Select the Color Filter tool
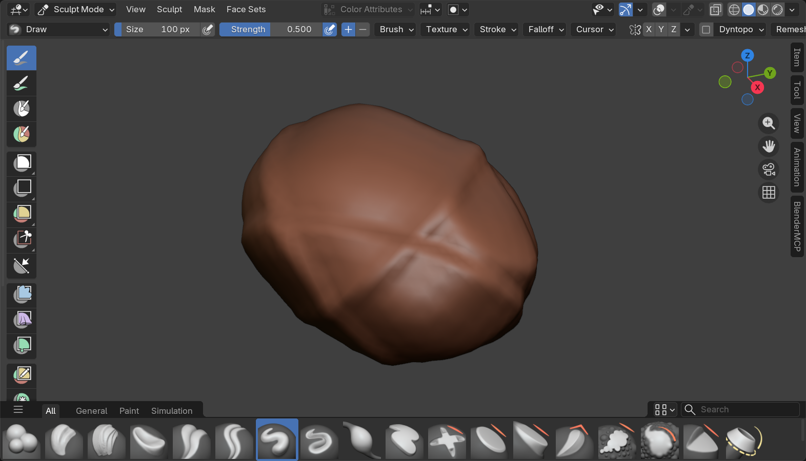 pyautogui.click(x=22, y=346)
